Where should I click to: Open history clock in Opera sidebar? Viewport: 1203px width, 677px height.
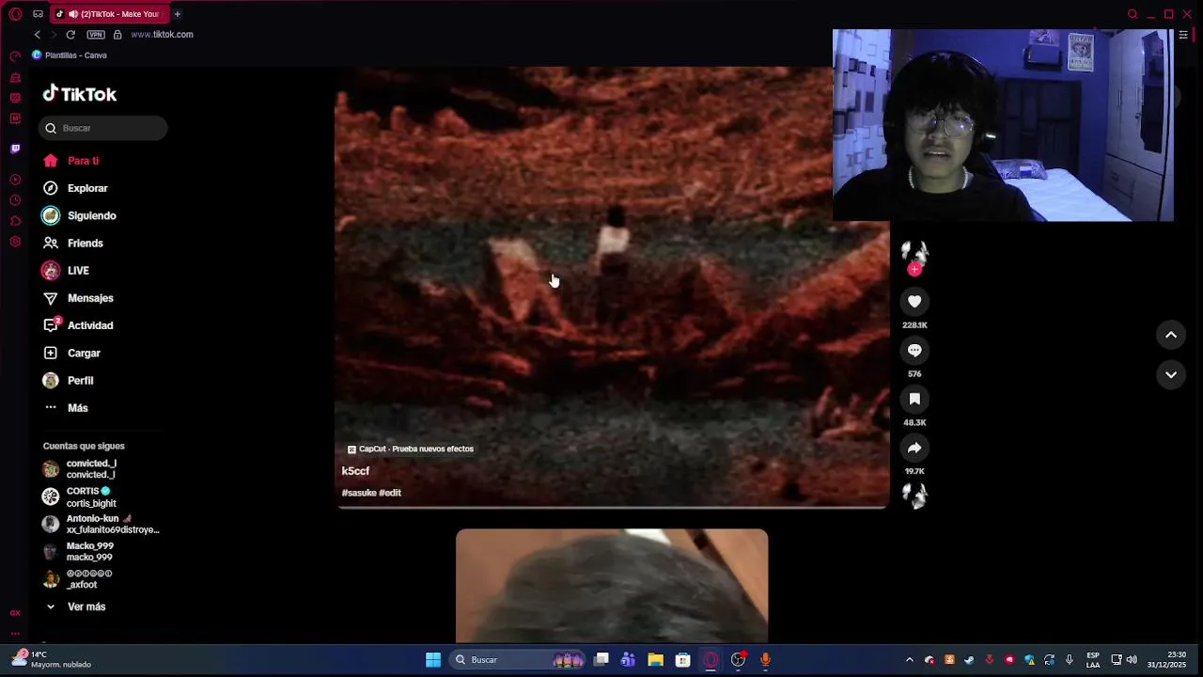[15, 200]
